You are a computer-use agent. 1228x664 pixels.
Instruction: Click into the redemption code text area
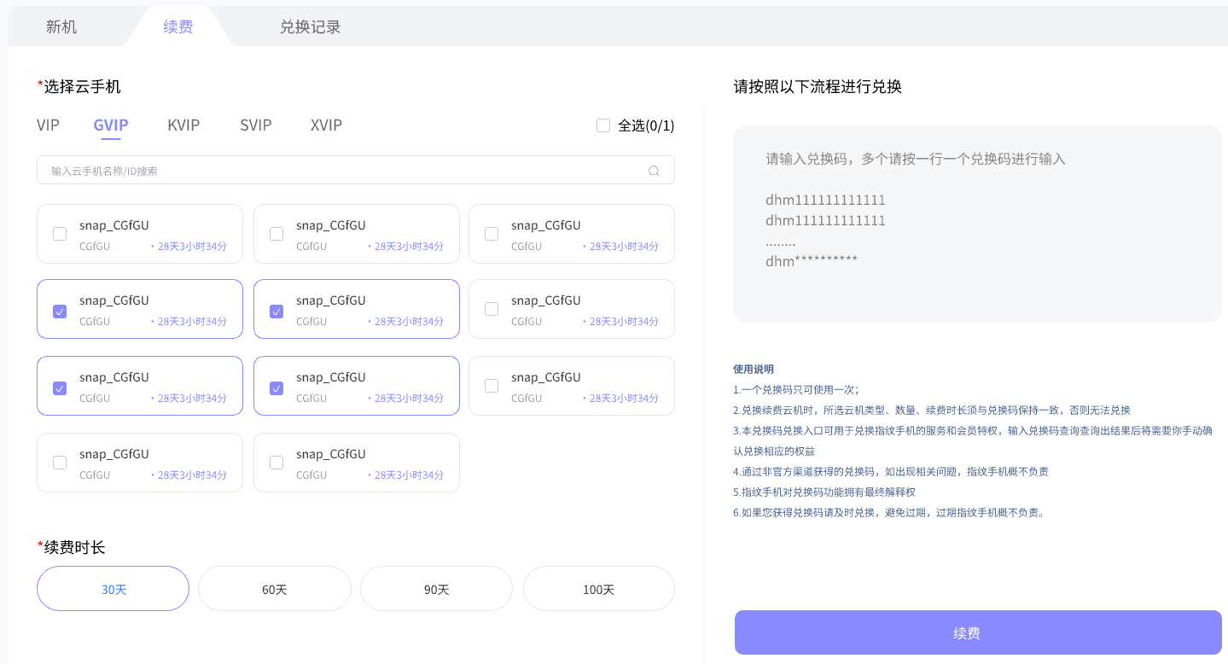tap(977, 224)
